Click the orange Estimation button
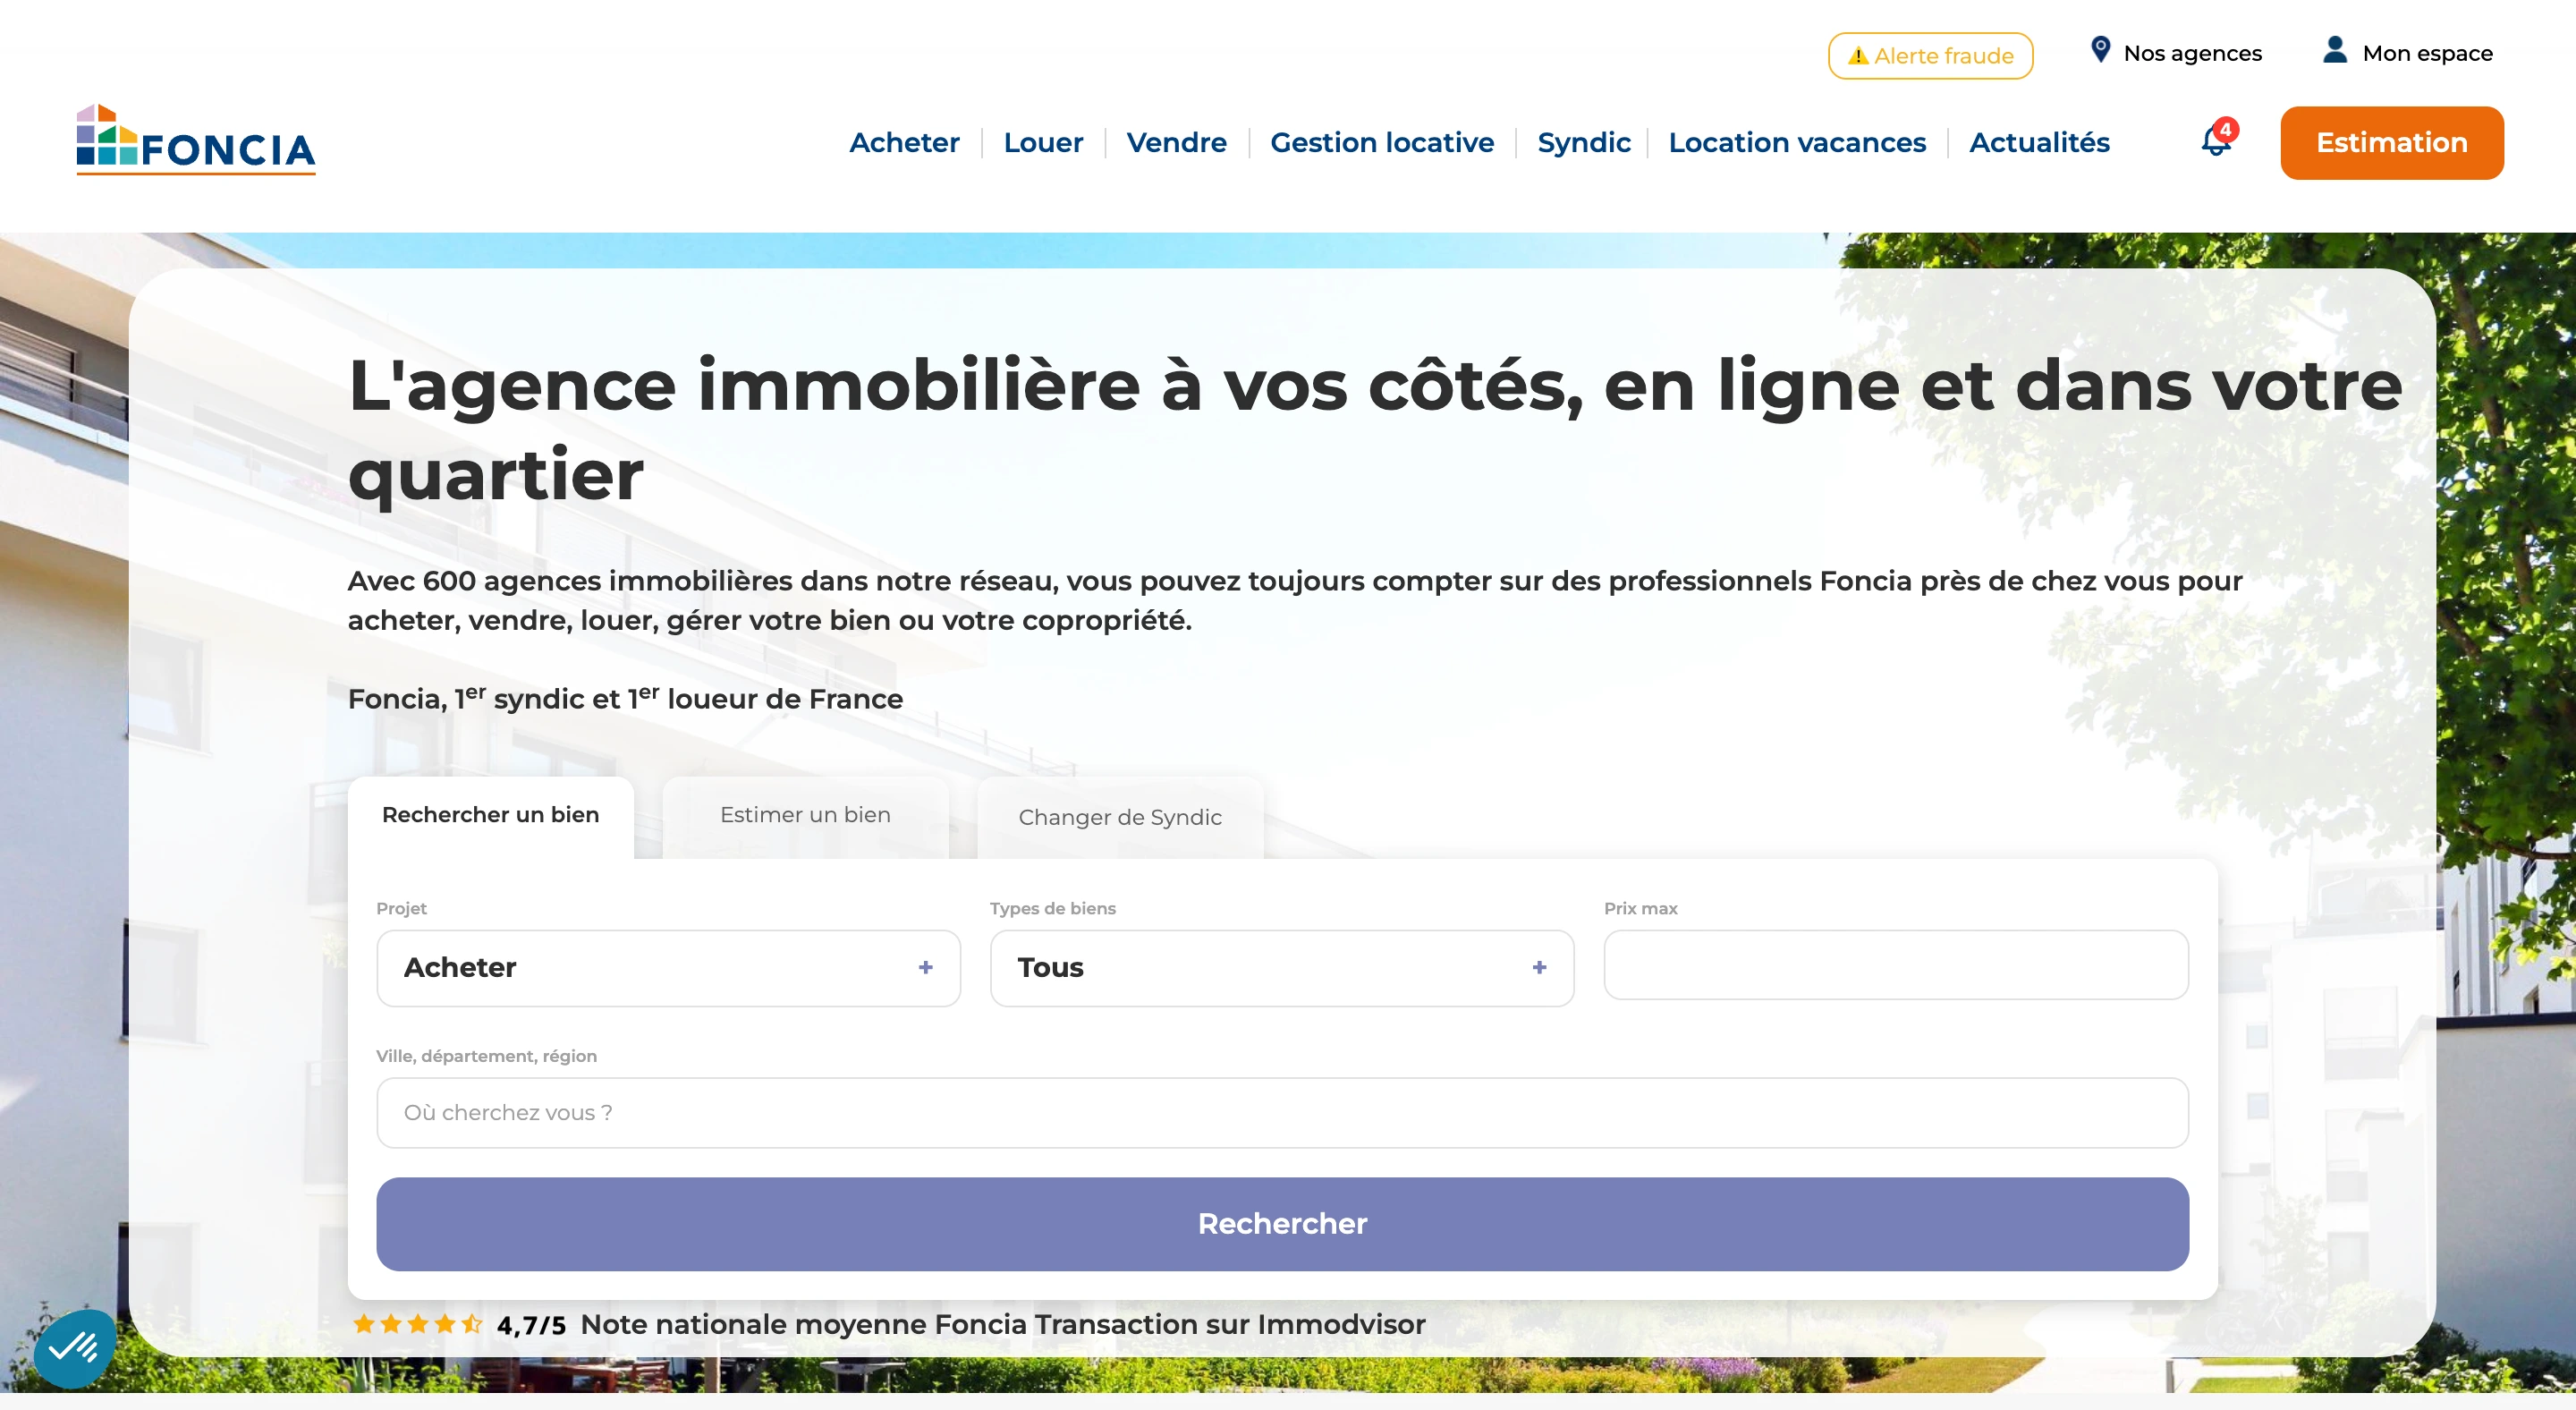 point(2391,143)
